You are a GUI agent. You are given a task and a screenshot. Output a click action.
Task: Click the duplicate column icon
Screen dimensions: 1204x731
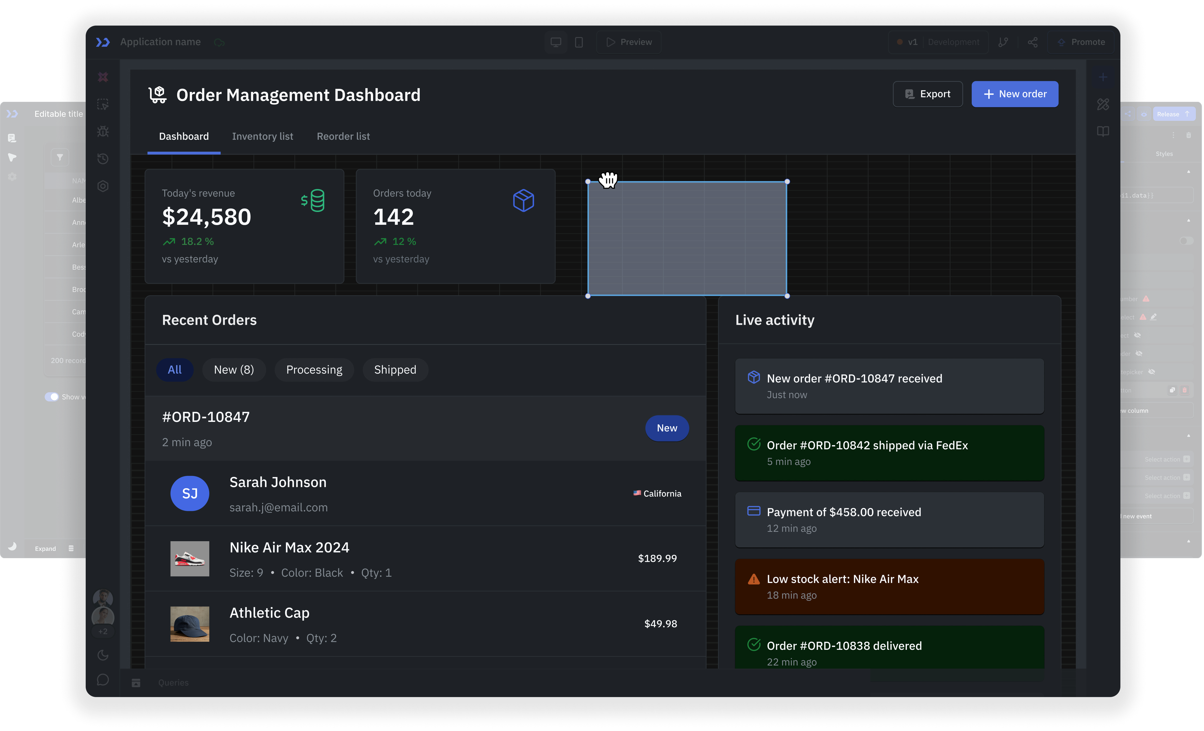click(x=1172, y=390)
